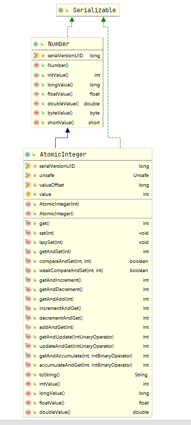Select getAndAccumulate(int, IntBinaryOperator) method
Screen dimensions: 191x425
[88, 355]
